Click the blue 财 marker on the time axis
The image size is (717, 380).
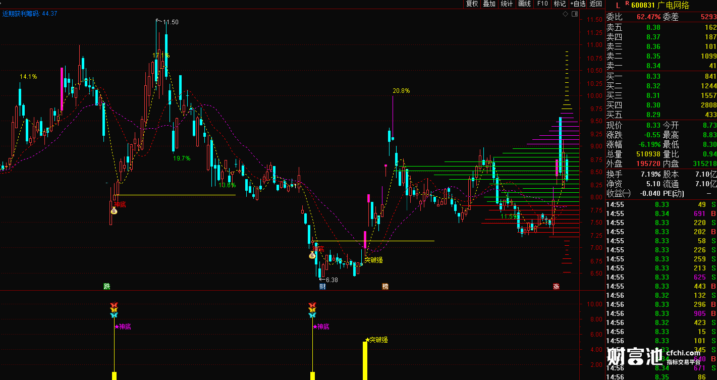322,286
